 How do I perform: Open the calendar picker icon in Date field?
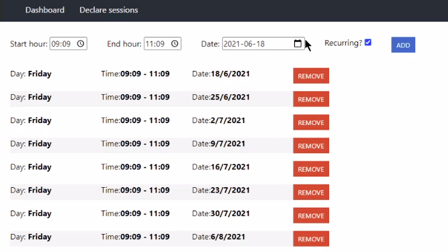click(298, 43)
